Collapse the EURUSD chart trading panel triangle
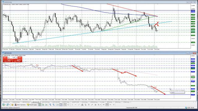 (x=3, y=5)
